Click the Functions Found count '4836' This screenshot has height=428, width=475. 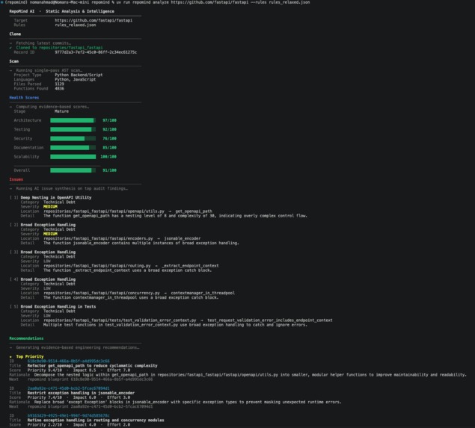(59, 88)
